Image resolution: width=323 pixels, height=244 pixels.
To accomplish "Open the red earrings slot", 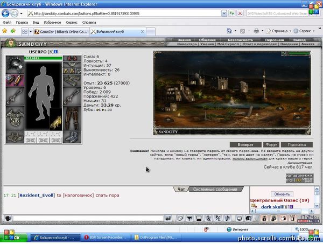I will point(72,58).
